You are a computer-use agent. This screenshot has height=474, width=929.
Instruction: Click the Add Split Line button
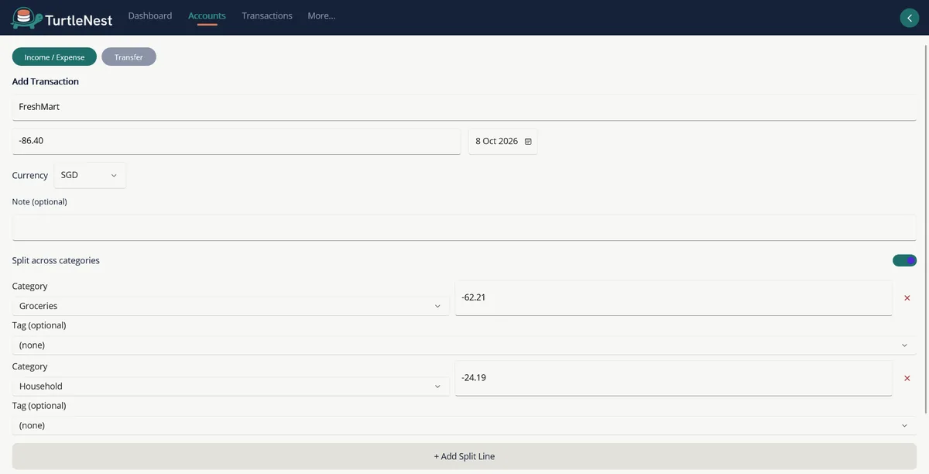pos(464,456)
